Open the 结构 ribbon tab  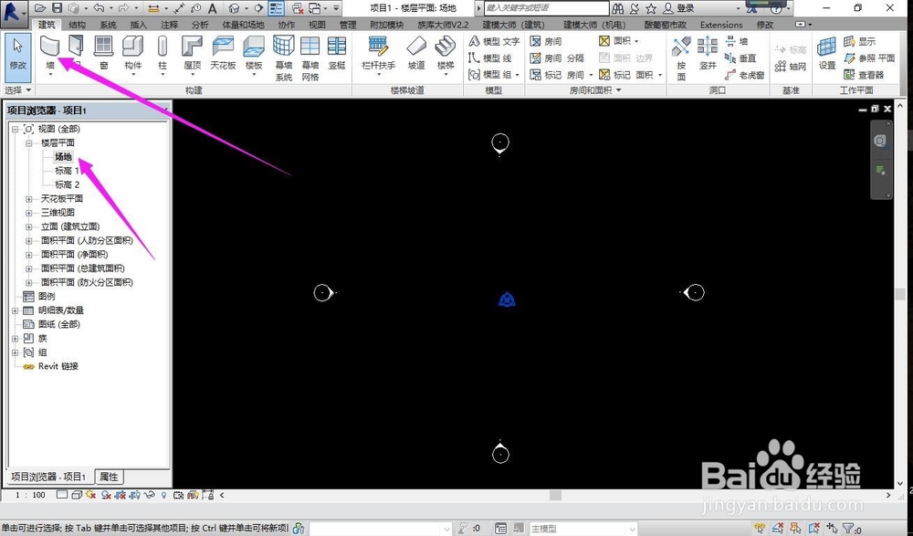(77, 25)
